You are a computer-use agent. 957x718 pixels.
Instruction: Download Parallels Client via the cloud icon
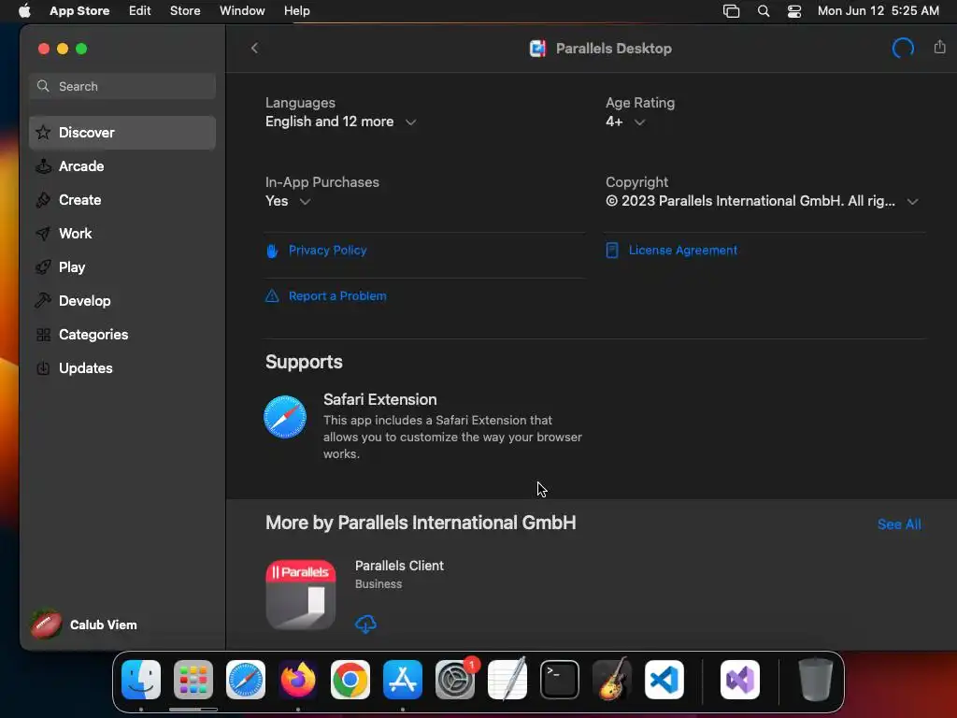(365, 624)
